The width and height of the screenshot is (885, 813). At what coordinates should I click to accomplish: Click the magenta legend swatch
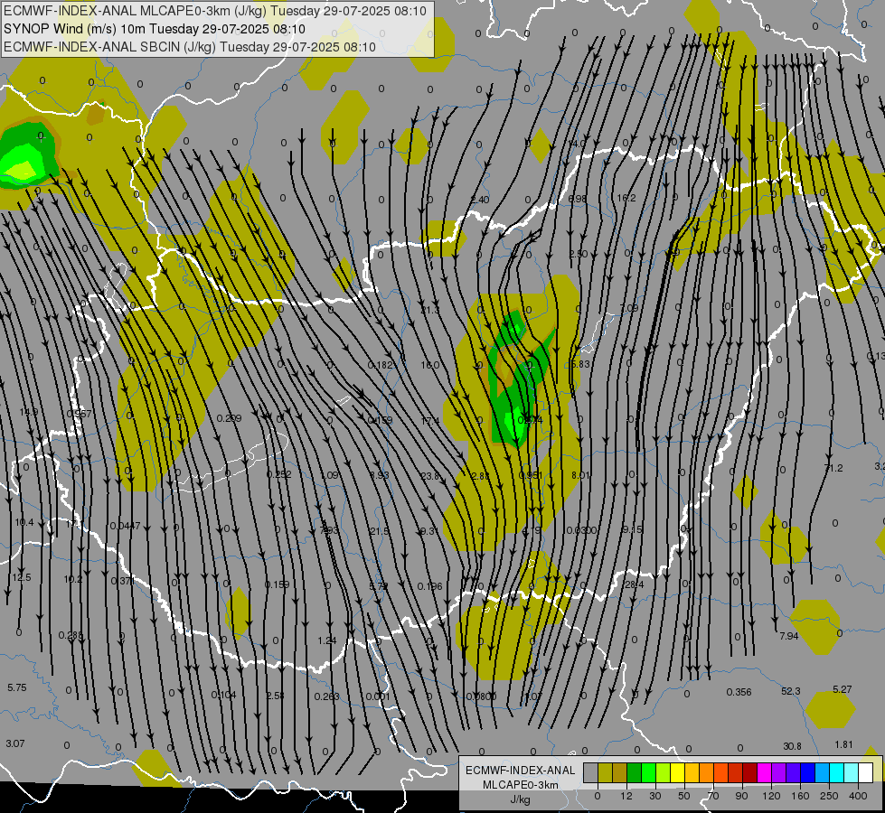point(765,772)
